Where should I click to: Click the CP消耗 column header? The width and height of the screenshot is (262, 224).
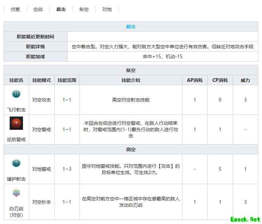click(220, 80)
